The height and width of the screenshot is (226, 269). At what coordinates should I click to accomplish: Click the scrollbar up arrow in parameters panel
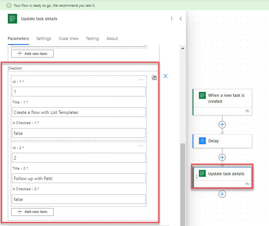tap(183, 48)
